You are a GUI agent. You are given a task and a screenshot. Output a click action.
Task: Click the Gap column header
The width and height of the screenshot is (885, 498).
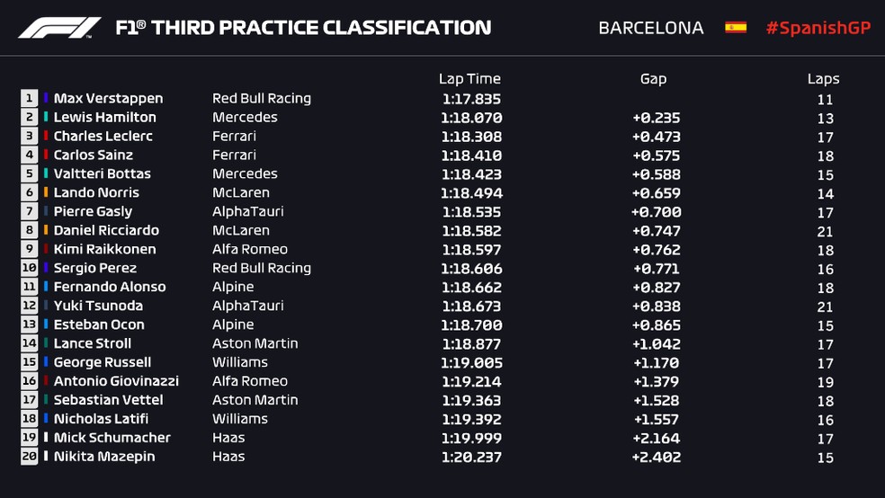tap(653, 79)
